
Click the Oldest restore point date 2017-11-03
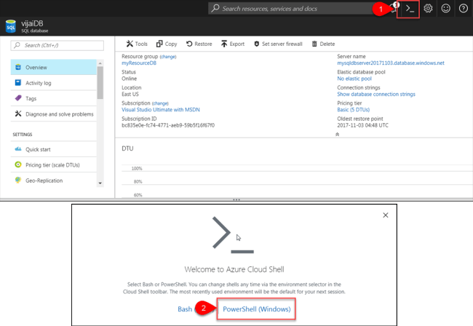coord(363,125)
